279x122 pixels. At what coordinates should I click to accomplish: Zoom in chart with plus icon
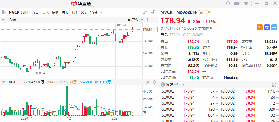[148, 20]
